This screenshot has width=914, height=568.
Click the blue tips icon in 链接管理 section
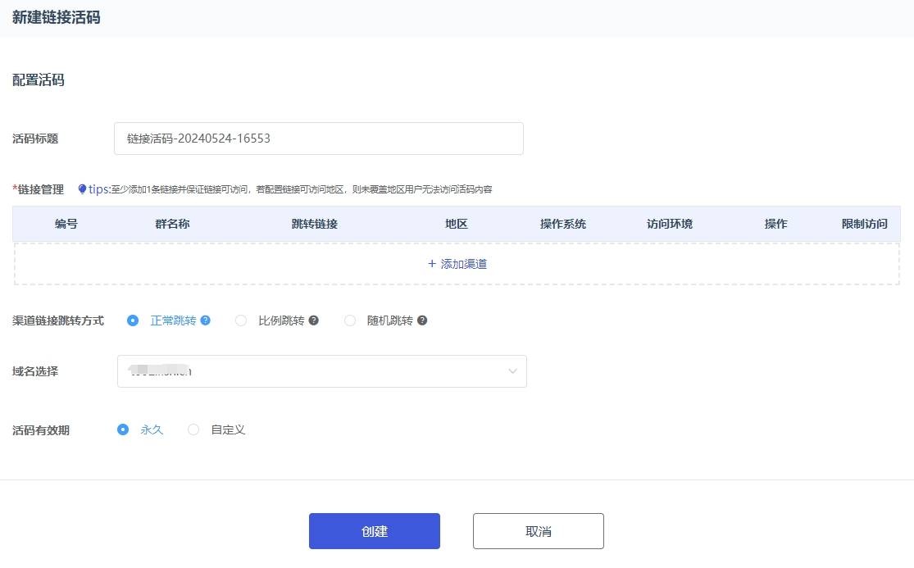[84, 189]
